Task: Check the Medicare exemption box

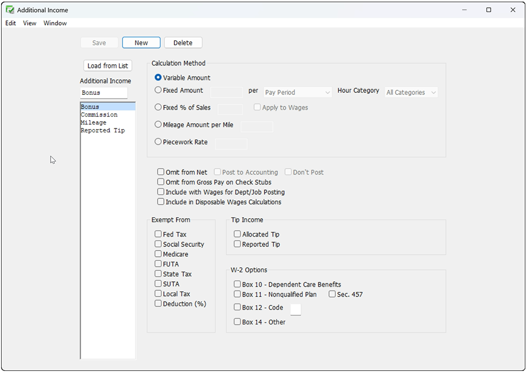Action: [x=158, y=253]
